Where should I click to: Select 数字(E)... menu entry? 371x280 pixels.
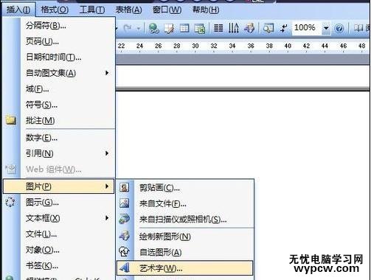pos(68,138)
